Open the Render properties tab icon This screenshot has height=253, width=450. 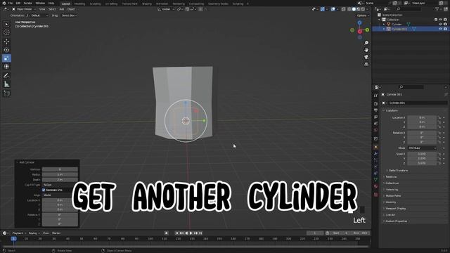coord(375,103)
